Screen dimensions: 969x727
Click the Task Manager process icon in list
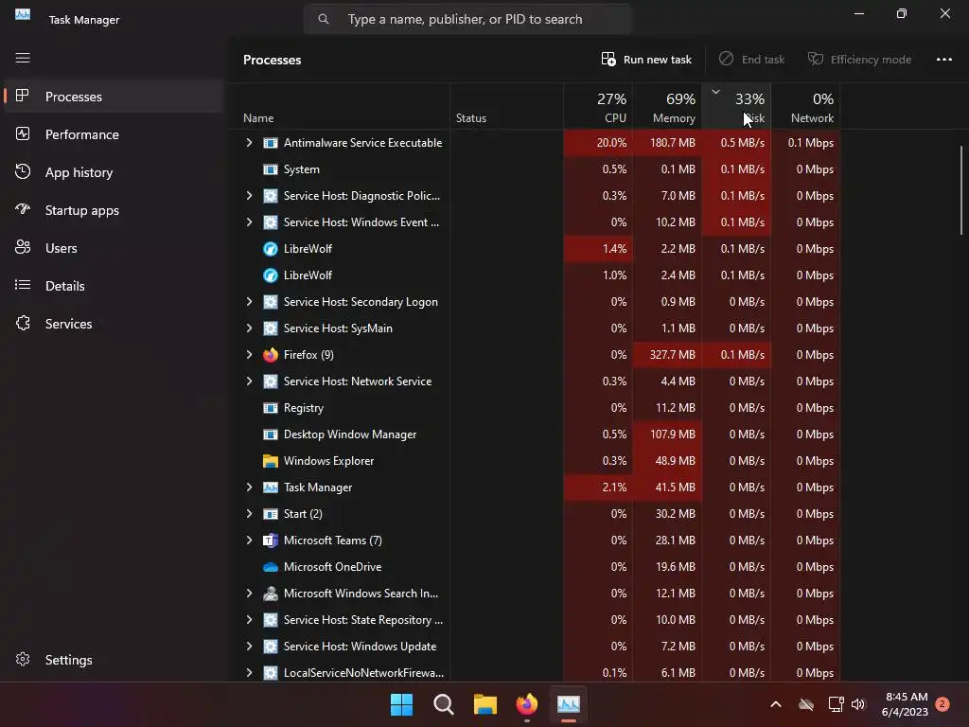pyautogui.click(x=270, y=488)
